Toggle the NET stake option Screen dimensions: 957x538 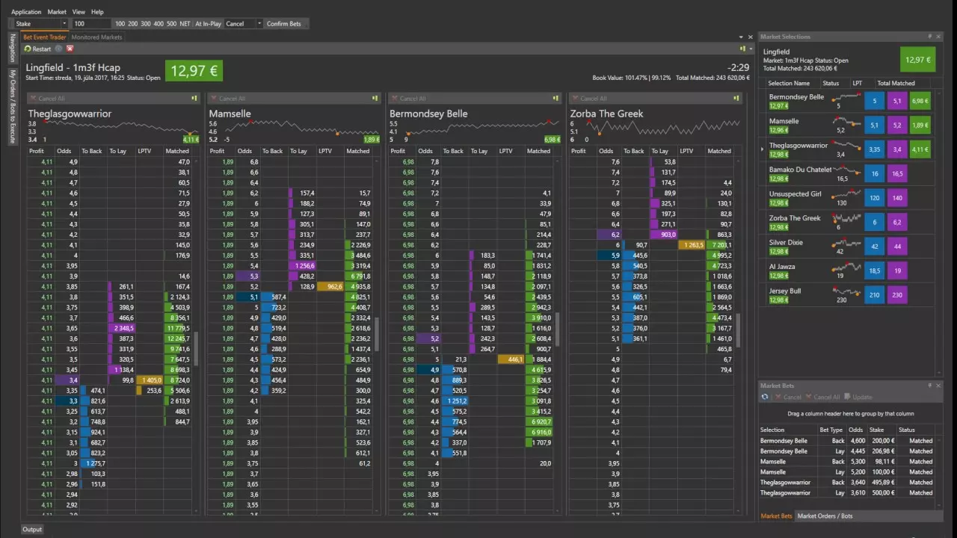pos(185,24)
